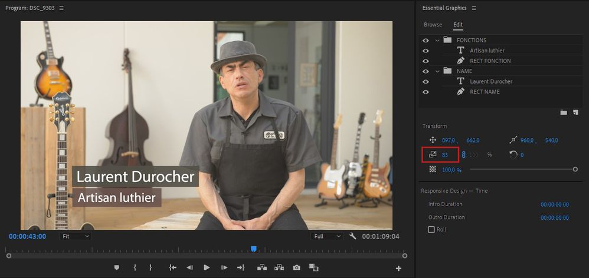Viewport: 589px width, 278px height.
Task: Click the opacity slider handle
Action: (x=575, y=170)
